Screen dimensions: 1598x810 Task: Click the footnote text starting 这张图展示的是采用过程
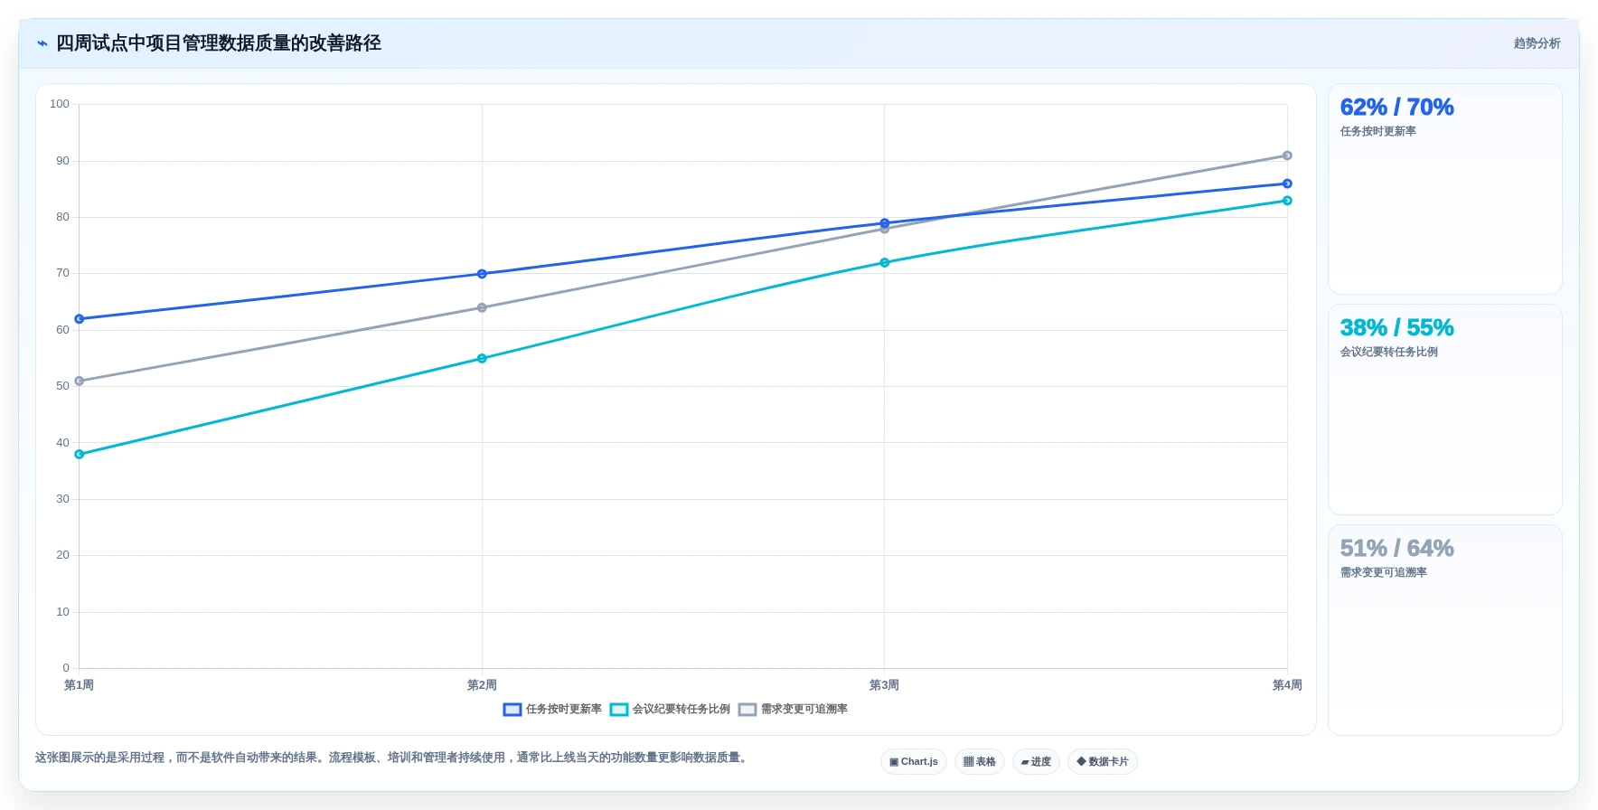(393, 758)
